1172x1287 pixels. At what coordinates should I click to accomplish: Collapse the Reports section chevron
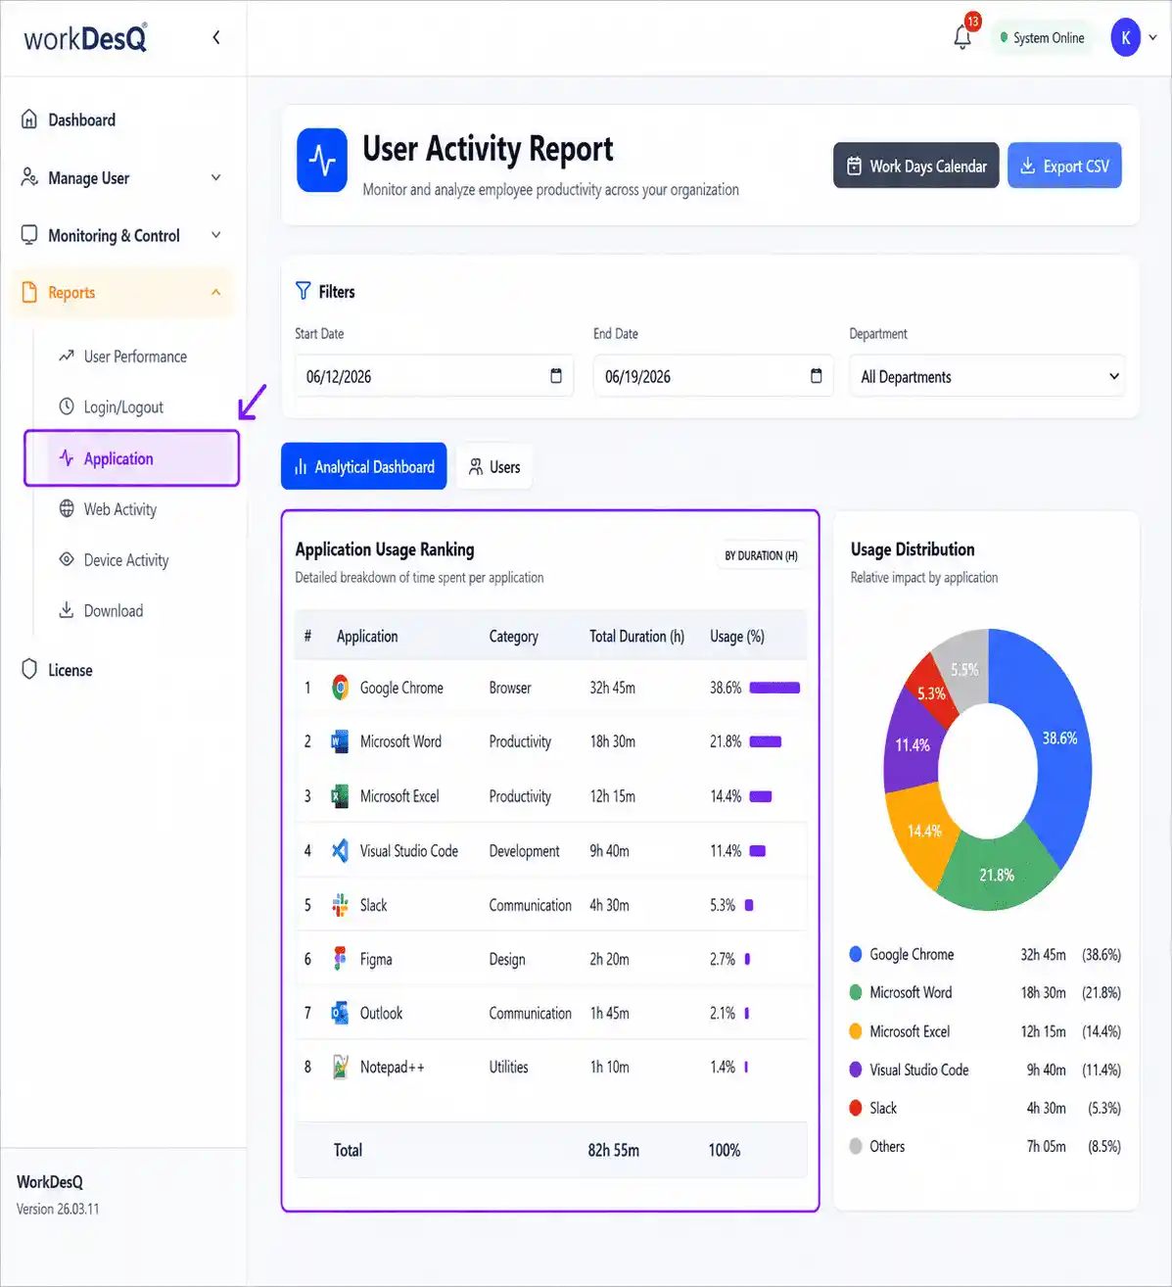pos(216,292)
